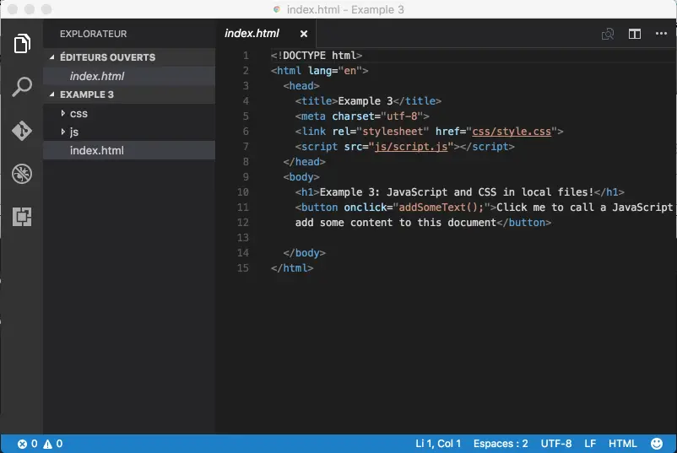Select the index.html editor tab

tap(252, 33)
